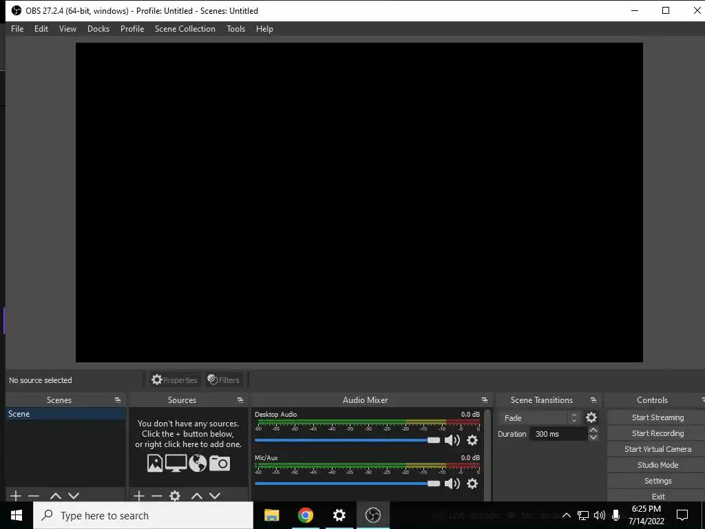Screen dimensions: 705x529
Task: Click the OBS Studio taskbar icon
Action: (372, 515)
